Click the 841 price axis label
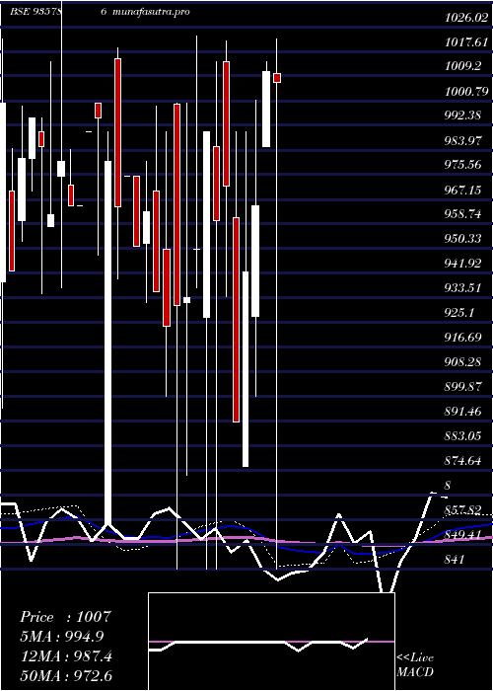The height and width of the screenshot is (691, 493). [455, 560]
